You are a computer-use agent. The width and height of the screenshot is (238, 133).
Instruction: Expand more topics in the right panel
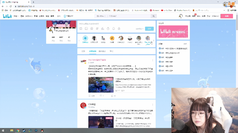point(186,44)
